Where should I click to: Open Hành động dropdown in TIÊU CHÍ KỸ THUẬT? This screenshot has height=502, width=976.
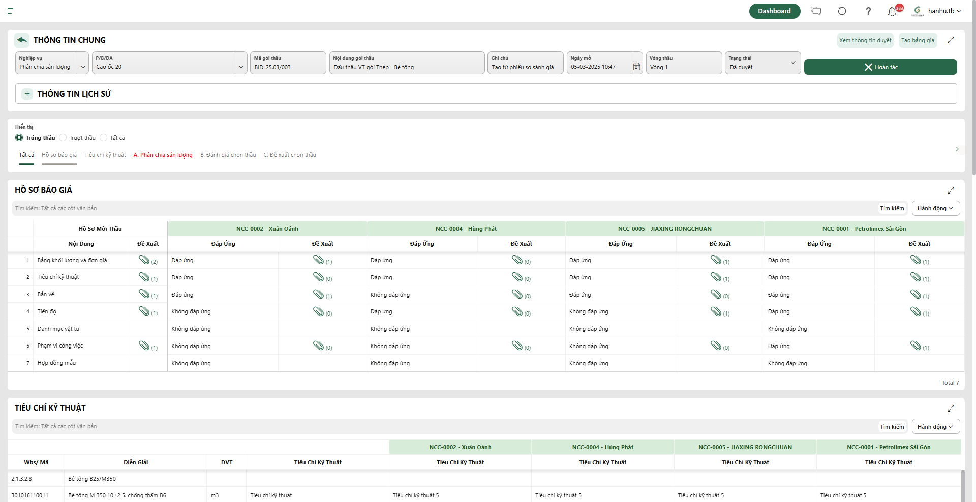coord(936,427)
